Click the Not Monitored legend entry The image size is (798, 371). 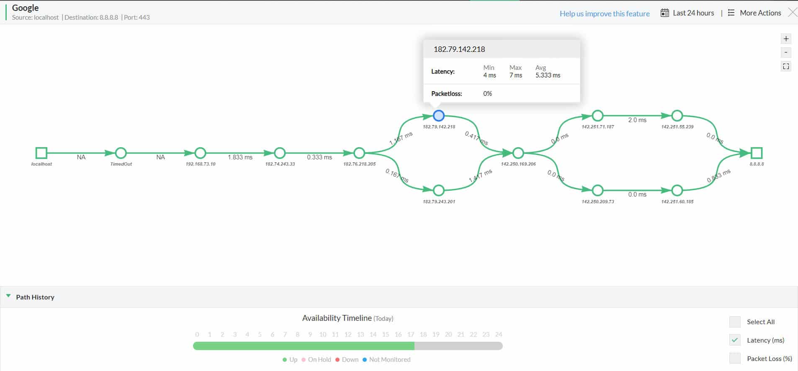(386, 360)
